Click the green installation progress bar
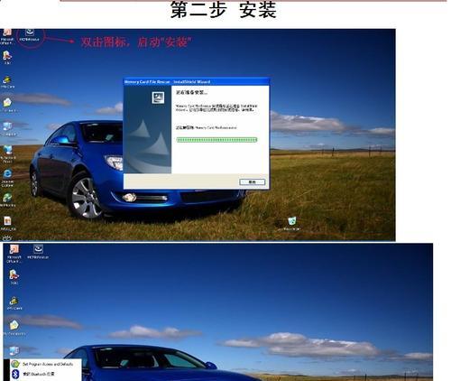The height and width of the screenshot is (381, 451). 216,140
